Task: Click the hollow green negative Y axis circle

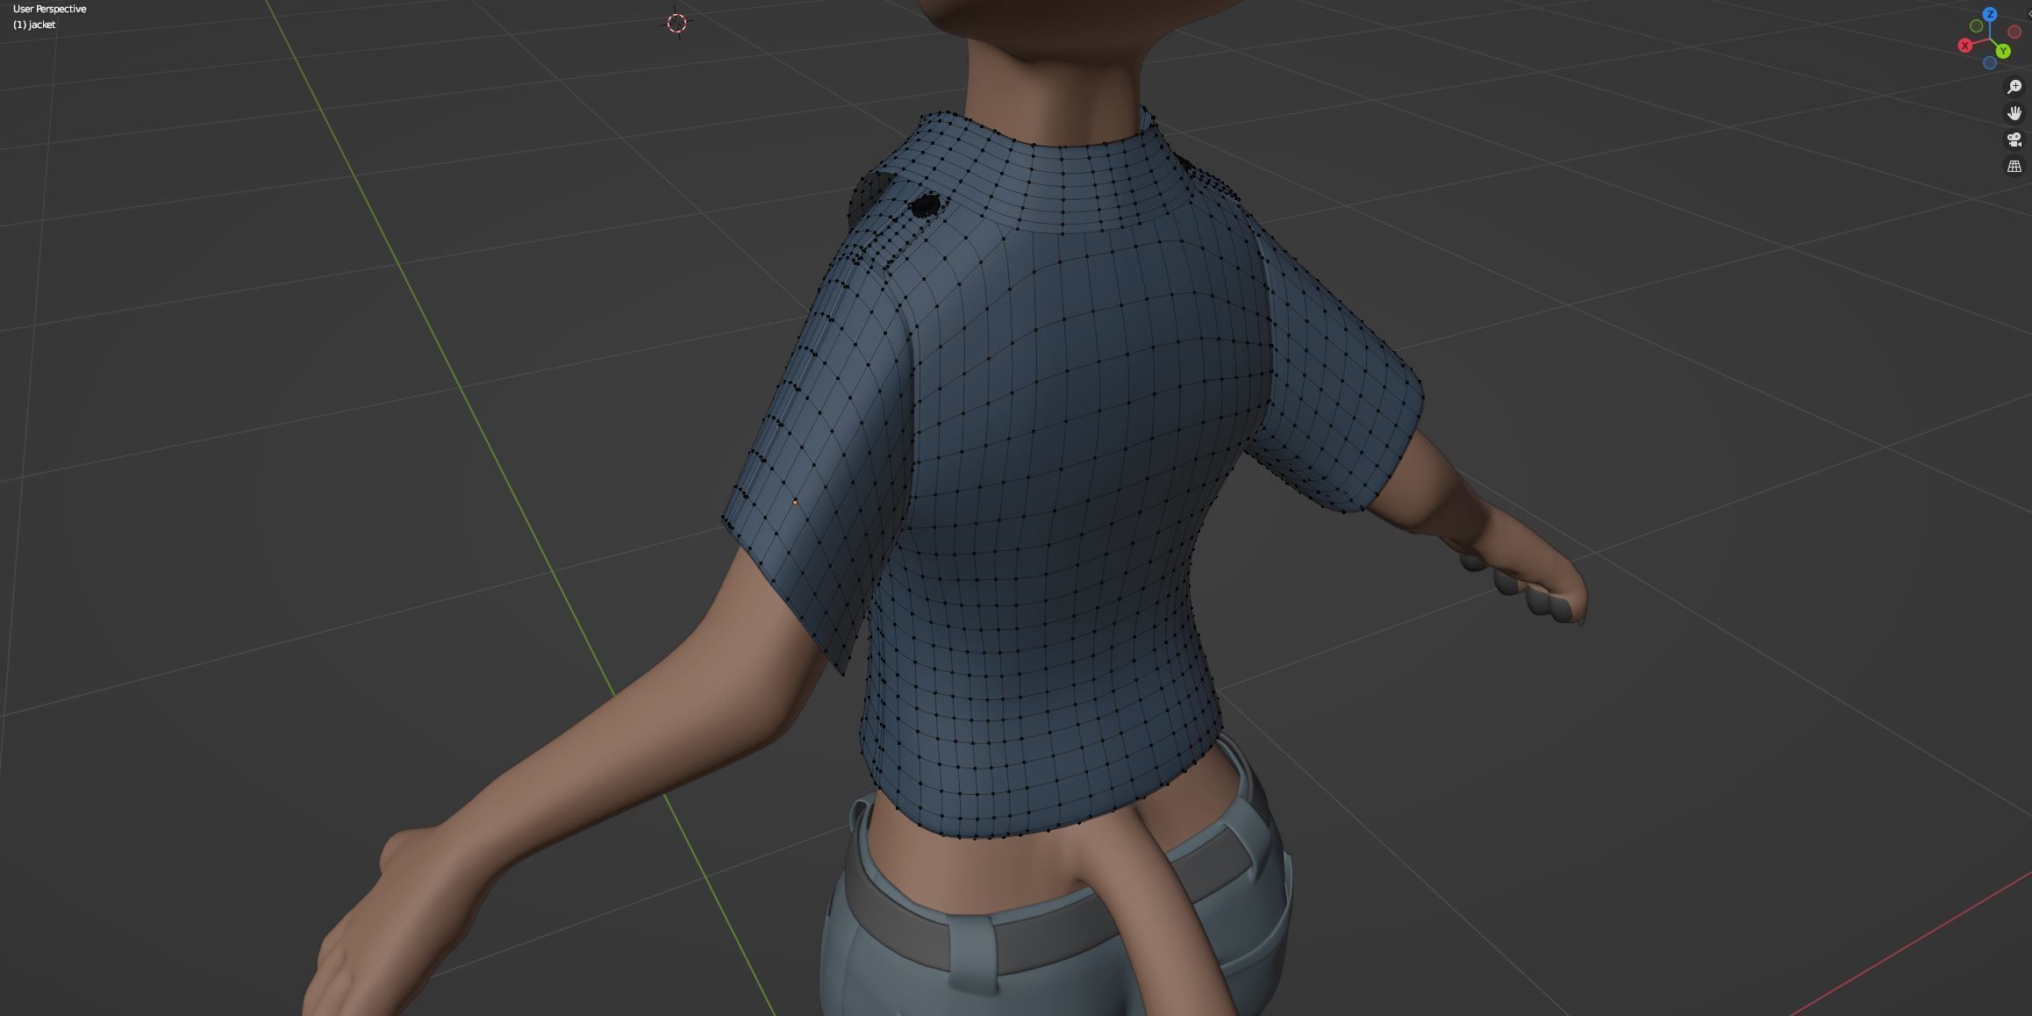Action: tap(1977, 26)
